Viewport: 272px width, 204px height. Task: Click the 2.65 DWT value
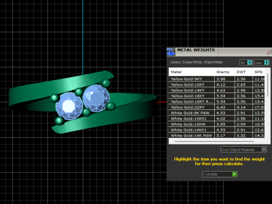tap(241, 85)
